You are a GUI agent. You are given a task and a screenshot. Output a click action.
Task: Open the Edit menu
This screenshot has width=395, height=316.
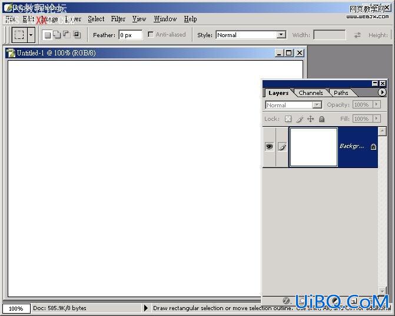(28, 19)
